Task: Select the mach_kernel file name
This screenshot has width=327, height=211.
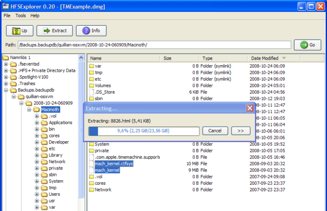Action: click(x=107, y=170)
